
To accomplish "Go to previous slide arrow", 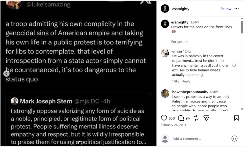I will (x=6, y=73).
